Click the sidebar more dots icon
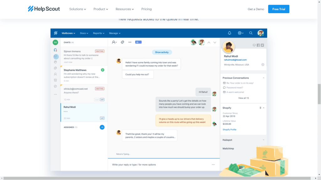The width and height of the screenshot is (321, 180). [x=55, y=94]
